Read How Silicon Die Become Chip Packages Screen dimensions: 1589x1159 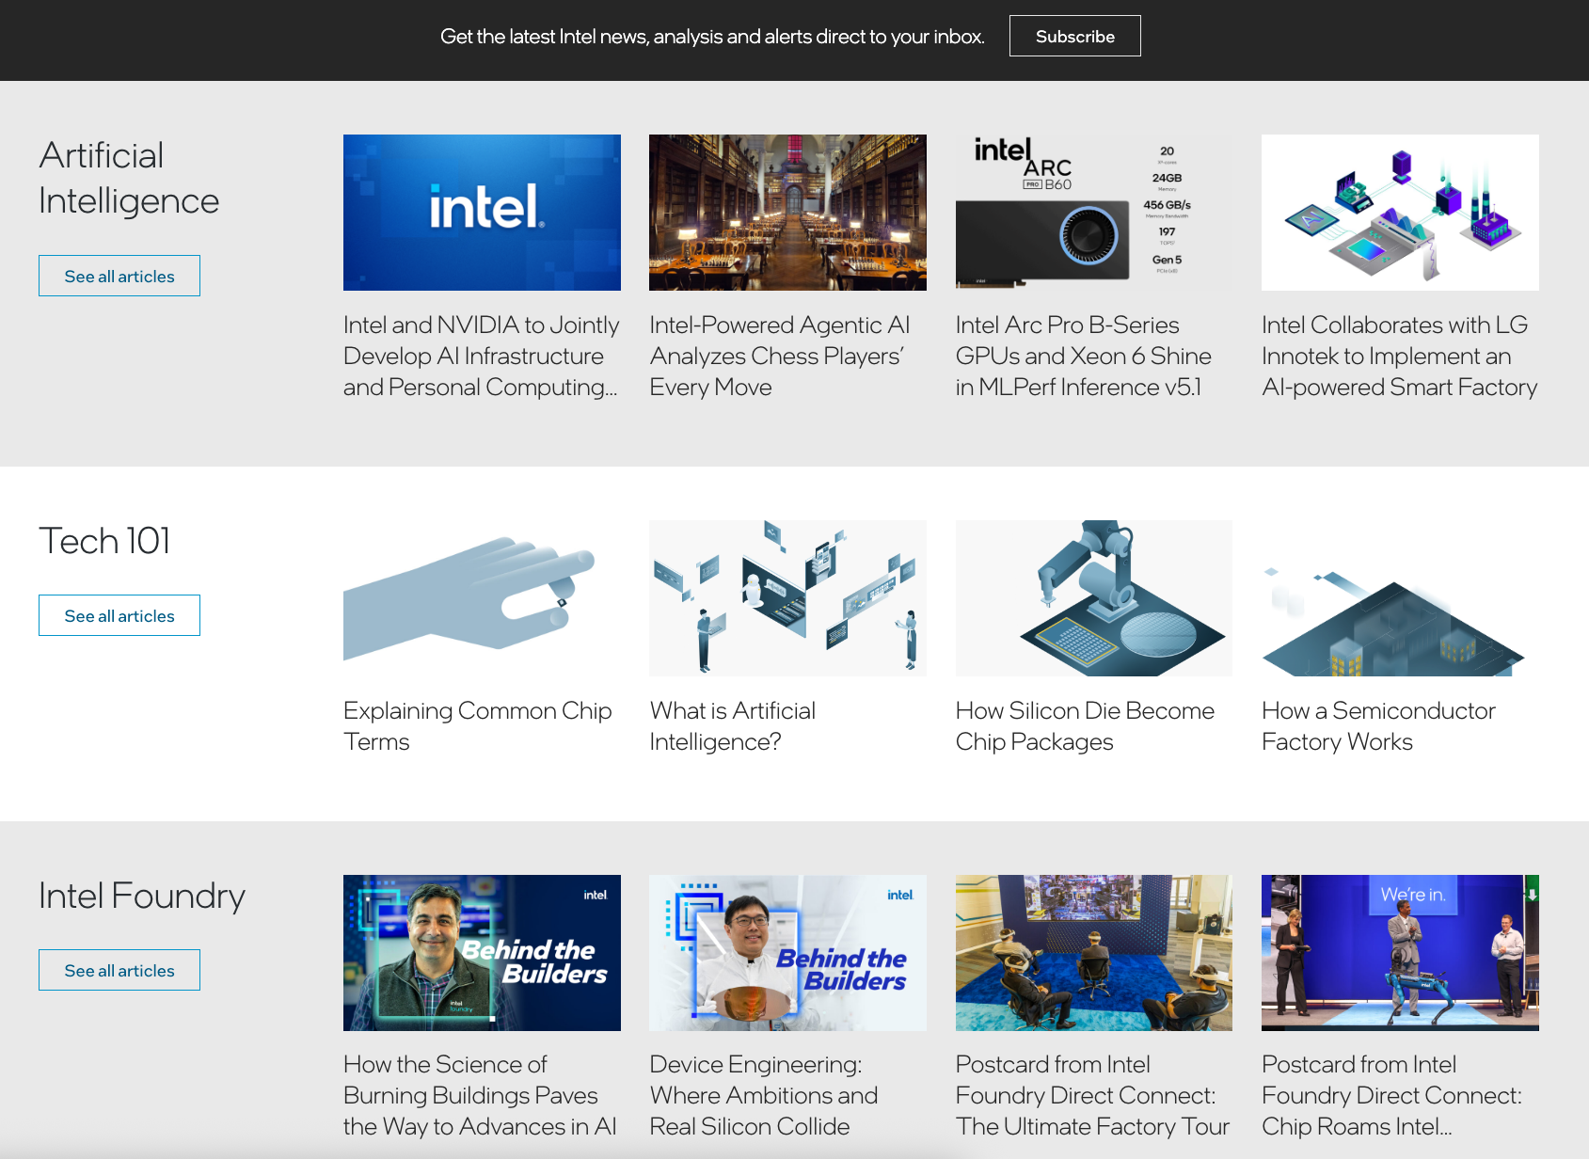coord(1085,725)
